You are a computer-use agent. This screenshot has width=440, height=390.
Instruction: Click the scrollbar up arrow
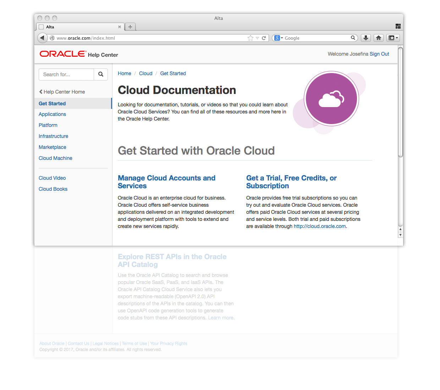point(400,229)
